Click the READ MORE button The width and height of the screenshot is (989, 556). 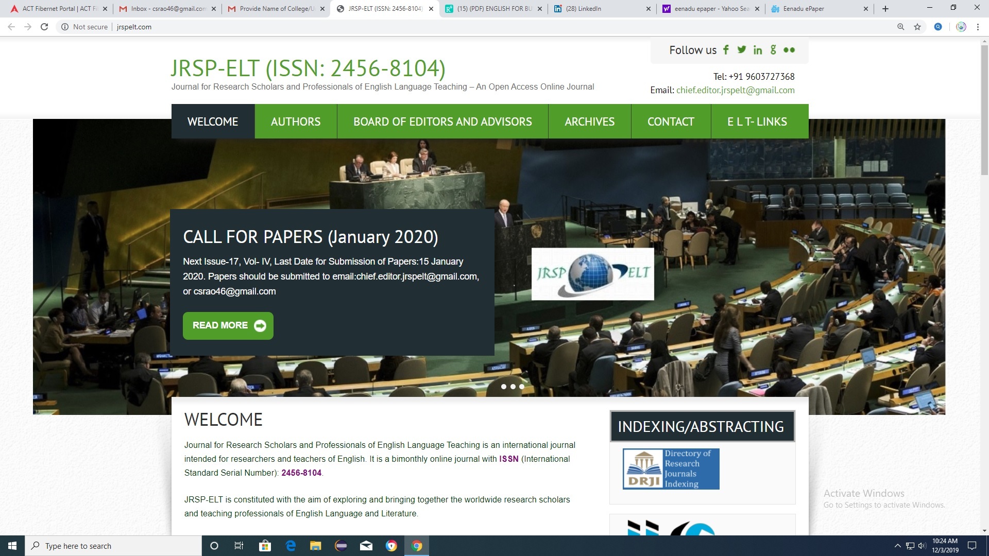tap(228, 325)
